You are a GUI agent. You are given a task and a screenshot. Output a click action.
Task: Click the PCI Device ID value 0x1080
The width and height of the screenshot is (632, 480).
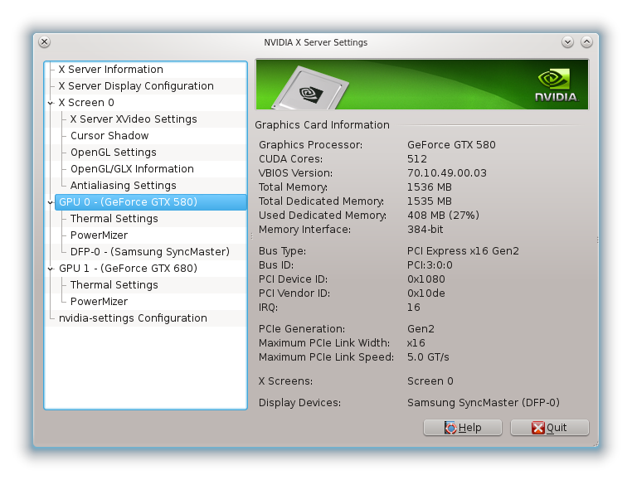(426, 279)
